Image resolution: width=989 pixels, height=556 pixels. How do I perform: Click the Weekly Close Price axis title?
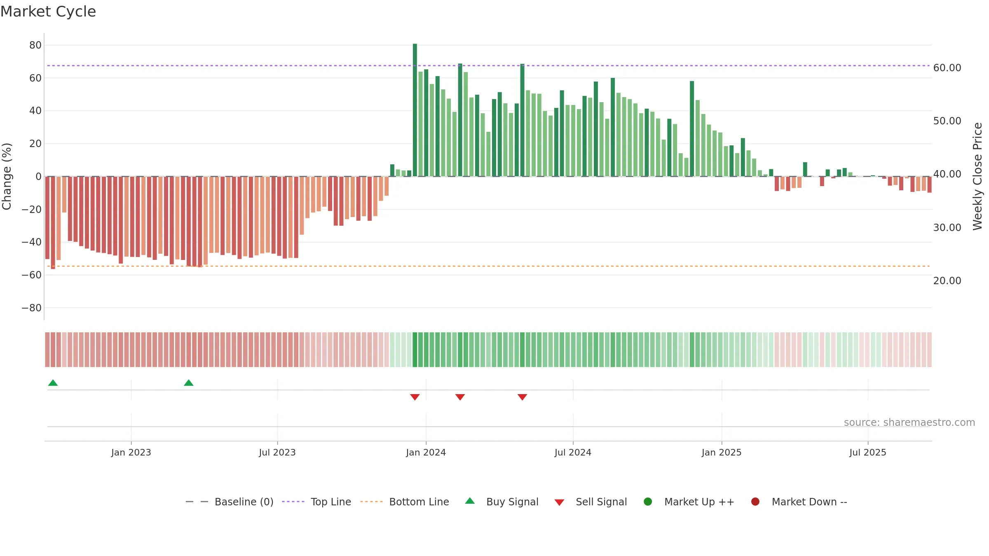977,176
